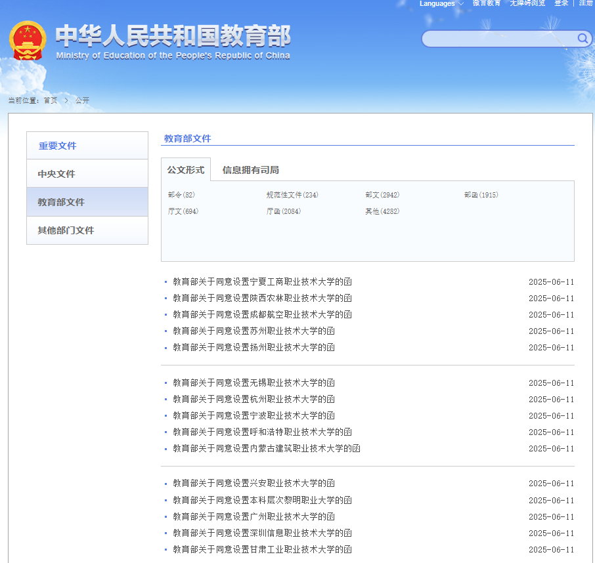Click the 登录 login link
Screen dimensions: 595x563
[562, 3]
